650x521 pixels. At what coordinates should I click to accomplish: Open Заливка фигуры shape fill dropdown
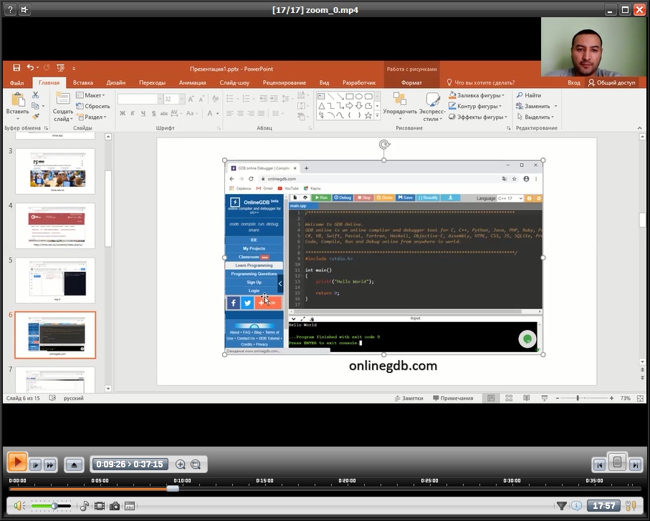tap(477, 95)
